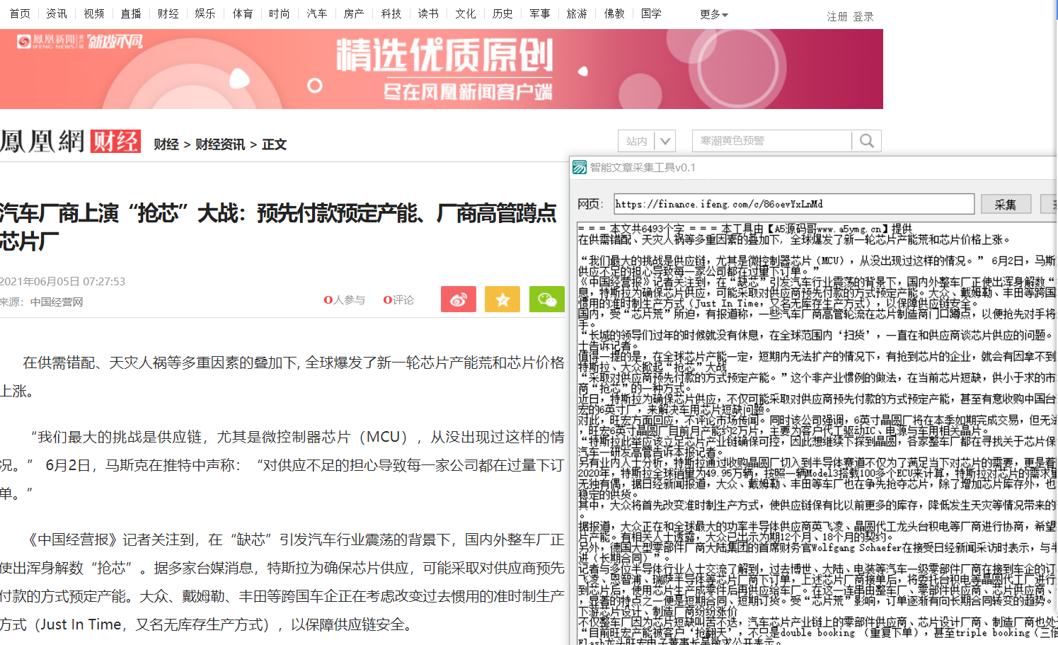Click the site search input field
This screenshot has width=1058, height=645.
point(771,141)
